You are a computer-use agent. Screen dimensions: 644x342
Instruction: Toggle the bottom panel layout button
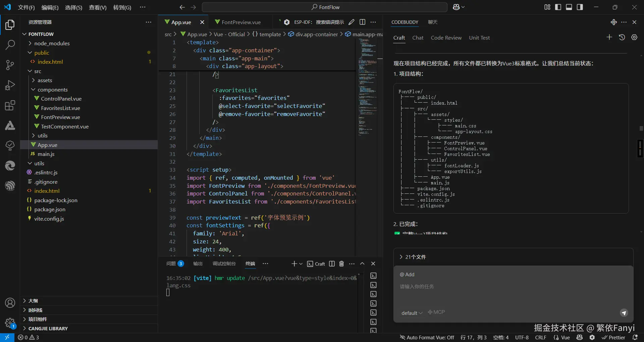(x=569, y=7)
